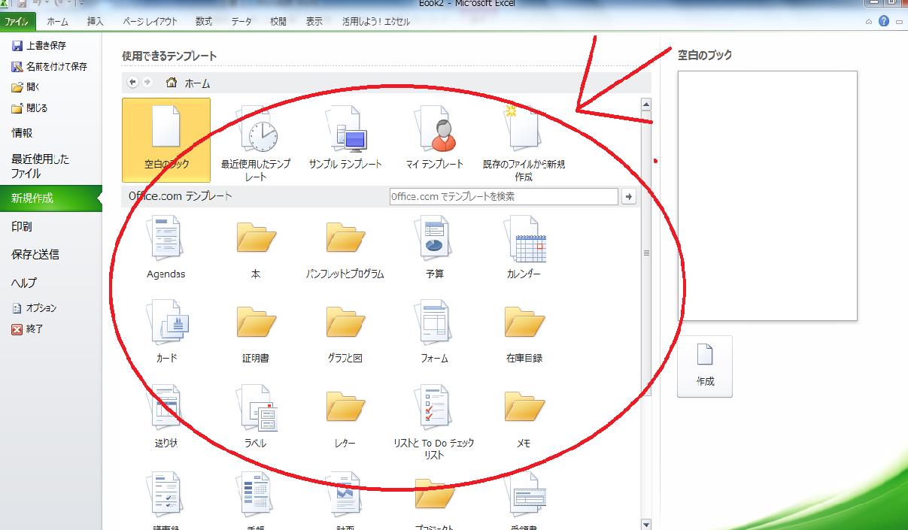Open the 送り状 invoice templates
Screen dimensions: 908x530
pos(166,416)
